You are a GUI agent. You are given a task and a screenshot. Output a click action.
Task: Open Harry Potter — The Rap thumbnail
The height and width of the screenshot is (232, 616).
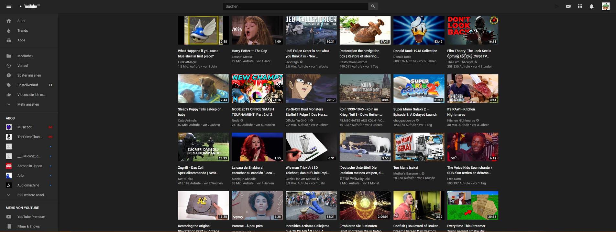[x=257, y=30]
